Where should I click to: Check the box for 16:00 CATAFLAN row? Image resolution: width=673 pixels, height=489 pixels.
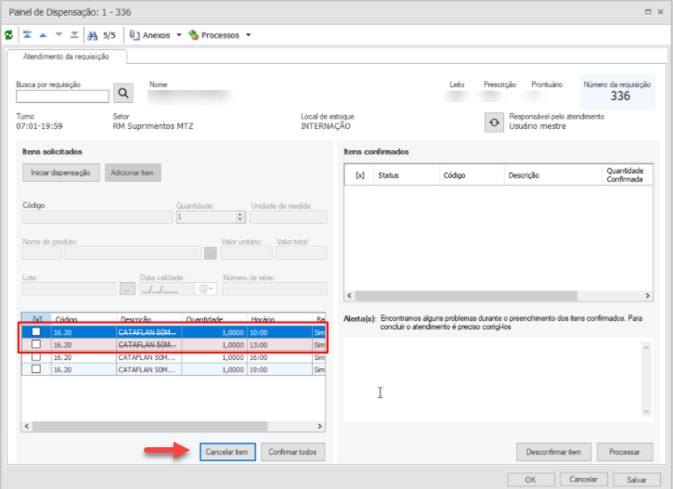point(36,356)
